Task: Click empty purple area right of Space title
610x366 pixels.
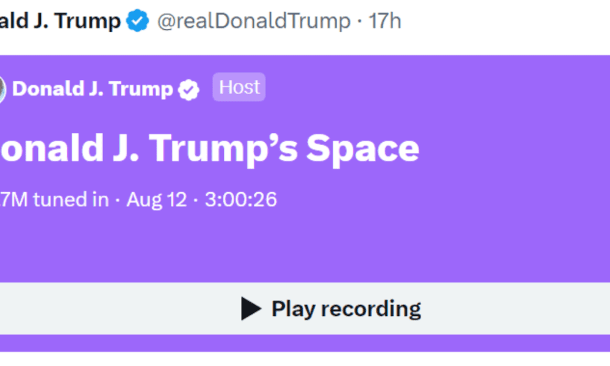Action: point(518,148)
